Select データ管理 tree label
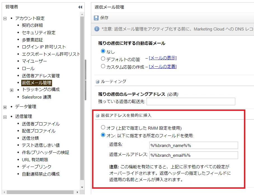The width and height of the screenshot is (254, 196). [x=26, y=107]
